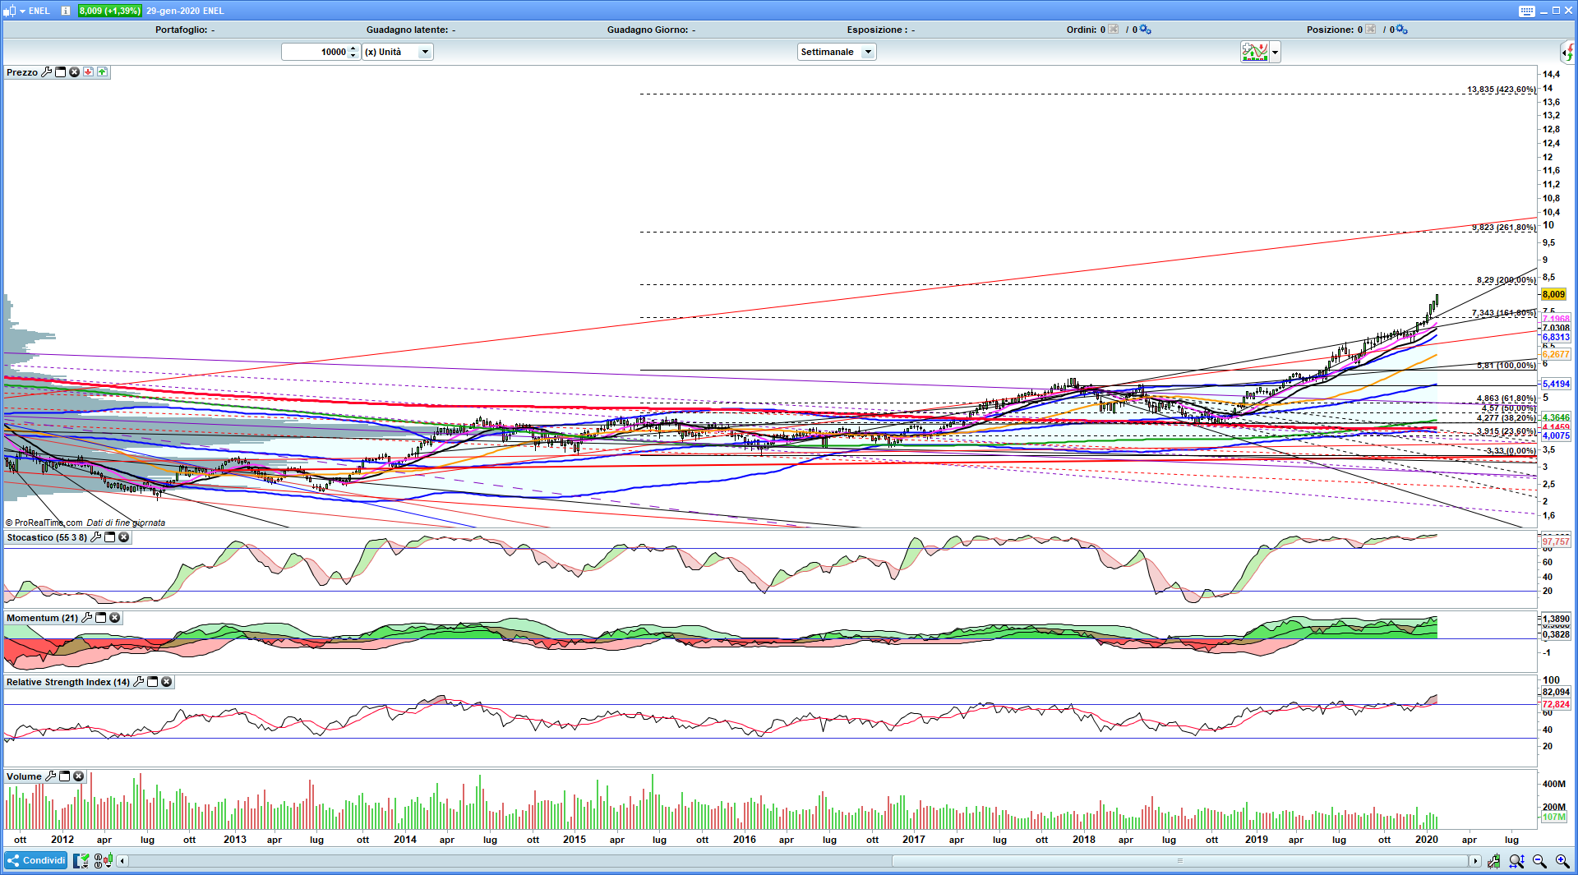Move the Prezzo panel up with green arrow
The width and height of the screenshot is (1578, 875).
point(102,72)
